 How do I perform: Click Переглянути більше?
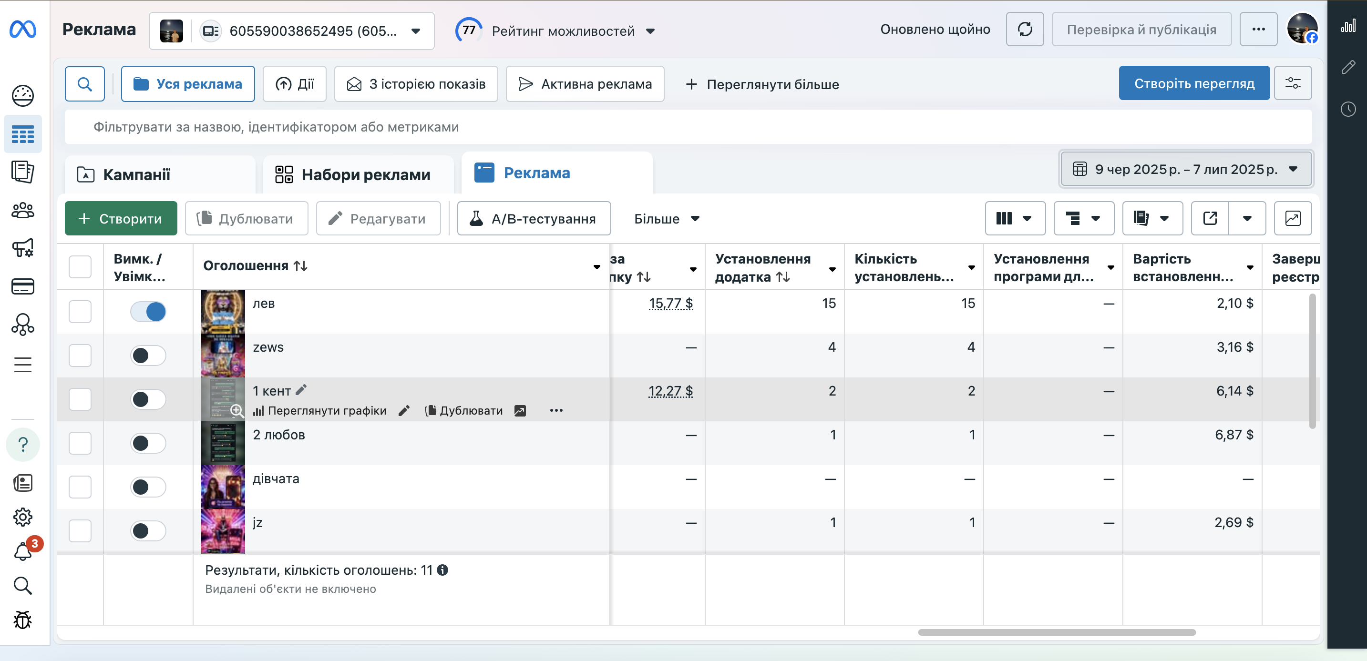point(762,84)
